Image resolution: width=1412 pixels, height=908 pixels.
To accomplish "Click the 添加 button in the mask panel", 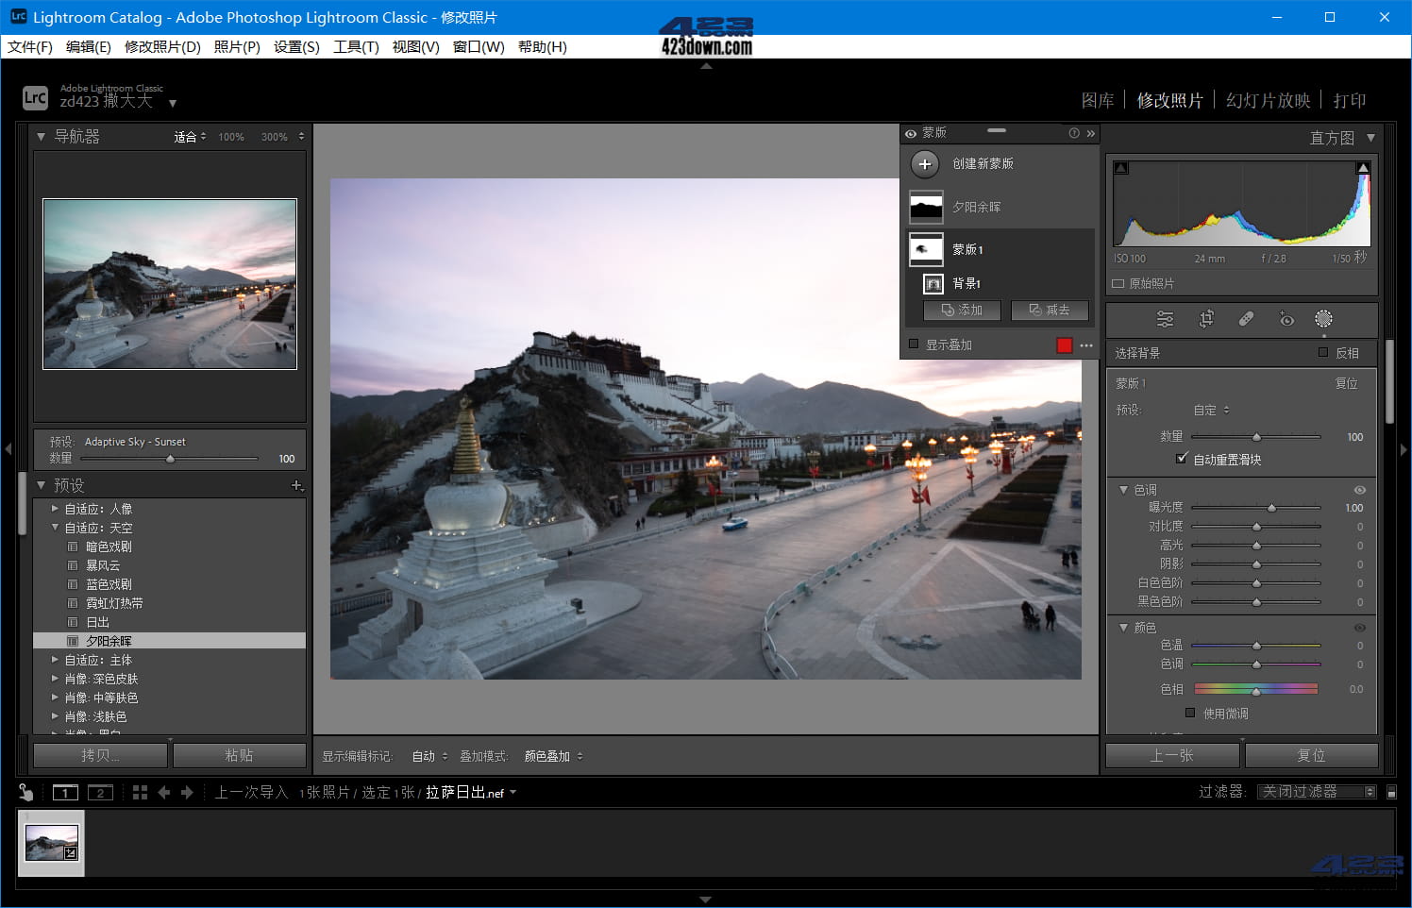I will point(961,310).
